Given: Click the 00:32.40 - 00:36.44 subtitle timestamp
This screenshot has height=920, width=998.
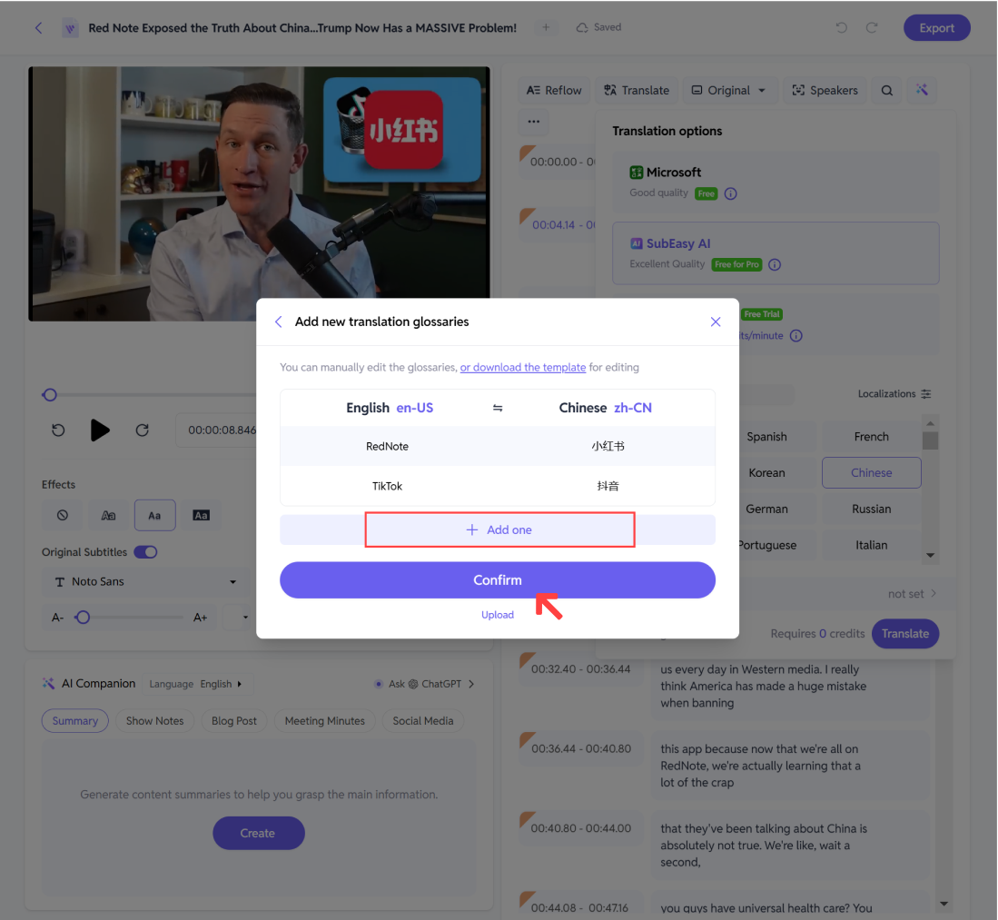Looking at the screenshot, I should click(581, 669).
